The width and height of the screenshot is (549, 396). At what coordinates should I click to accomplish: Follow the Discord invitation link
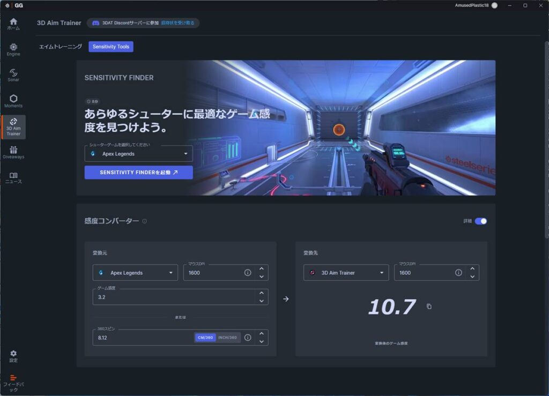177,23
